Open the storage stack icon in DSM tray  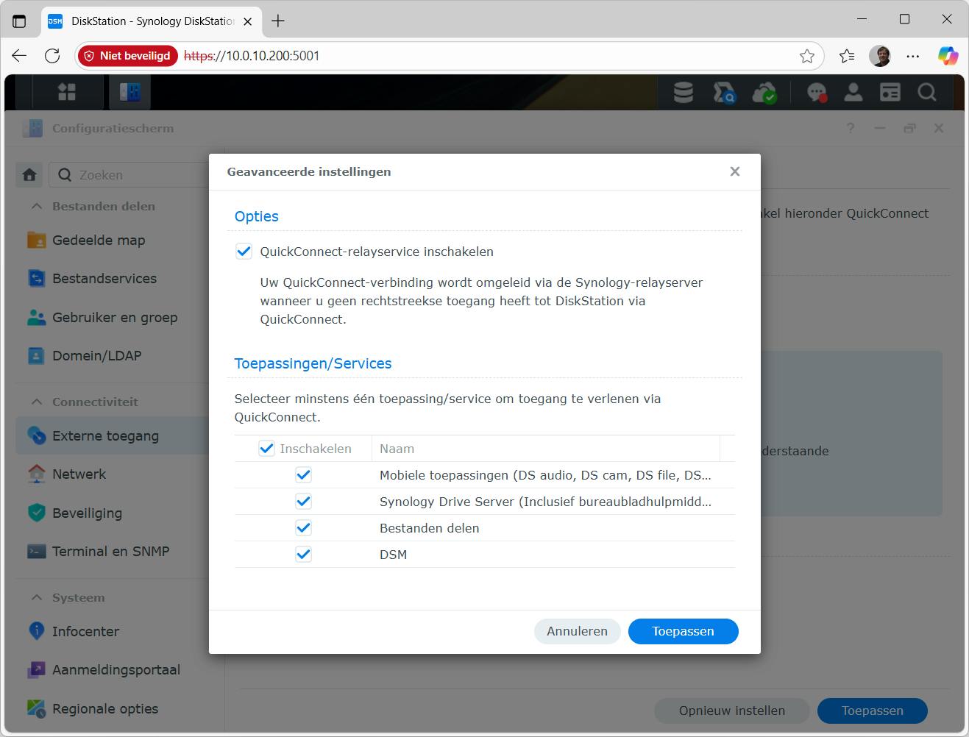(x=684, y=92)
